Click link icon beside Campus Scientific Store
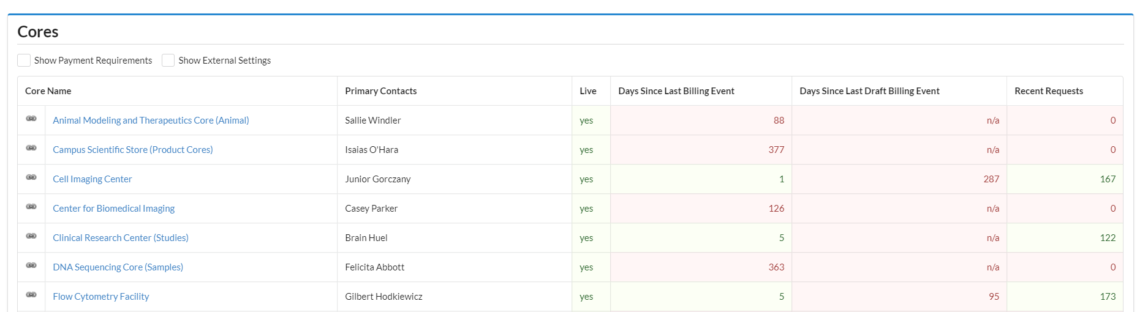1137x312 pixels. tap(31, 148)
